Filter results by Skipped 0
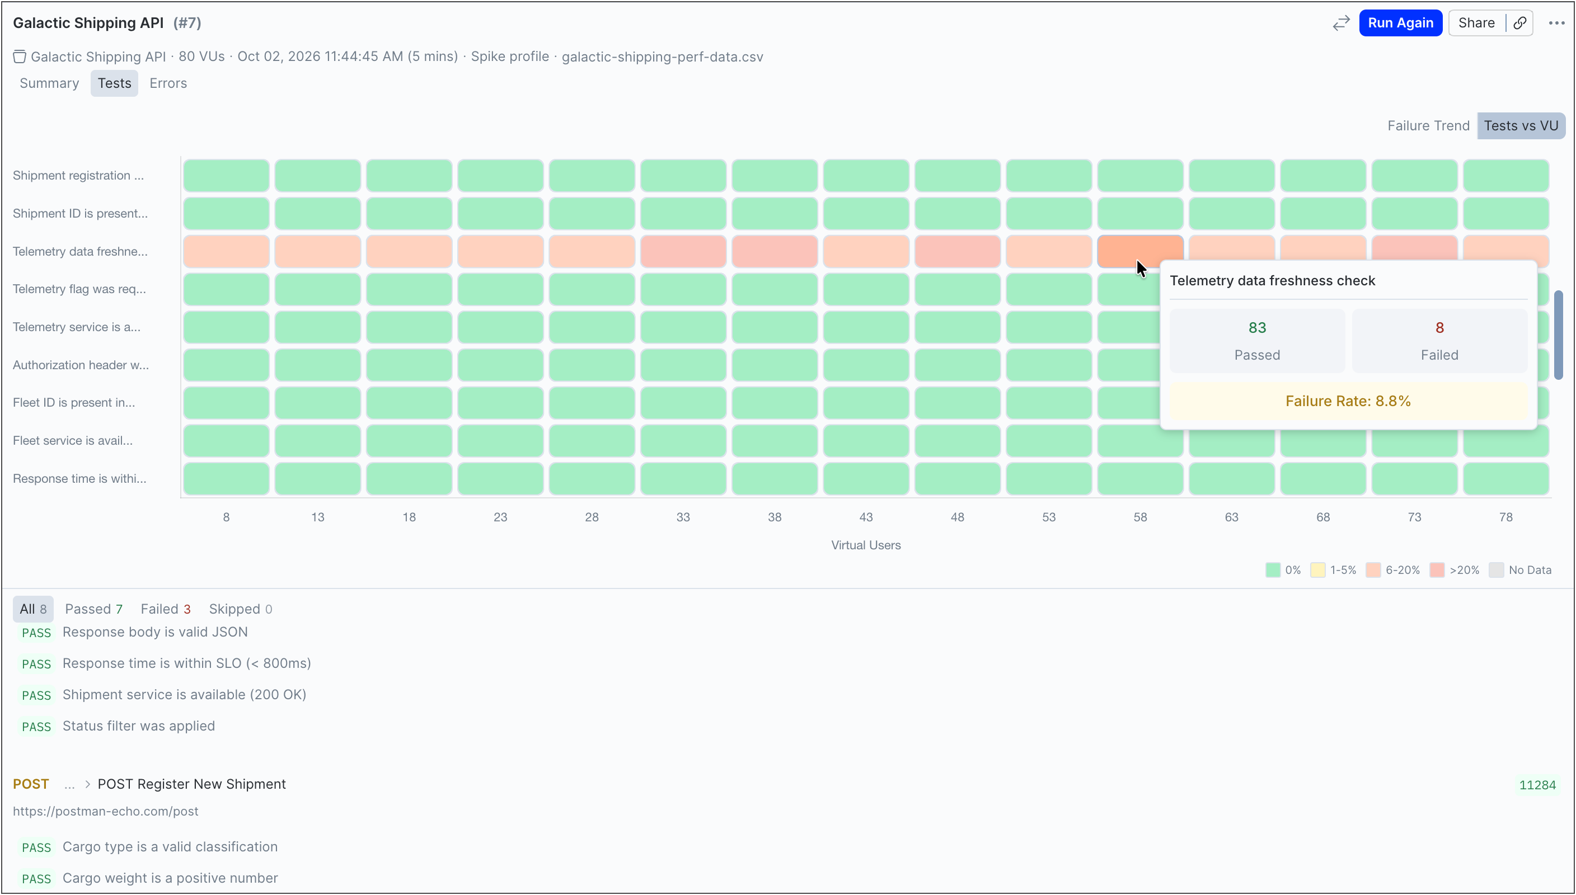The width and height of the screenshot is (1576, 895). tap(241, 609)
